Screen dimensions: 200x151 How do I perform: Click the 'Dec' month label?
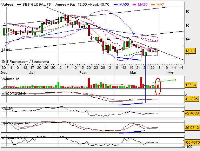tap(4, 73)
